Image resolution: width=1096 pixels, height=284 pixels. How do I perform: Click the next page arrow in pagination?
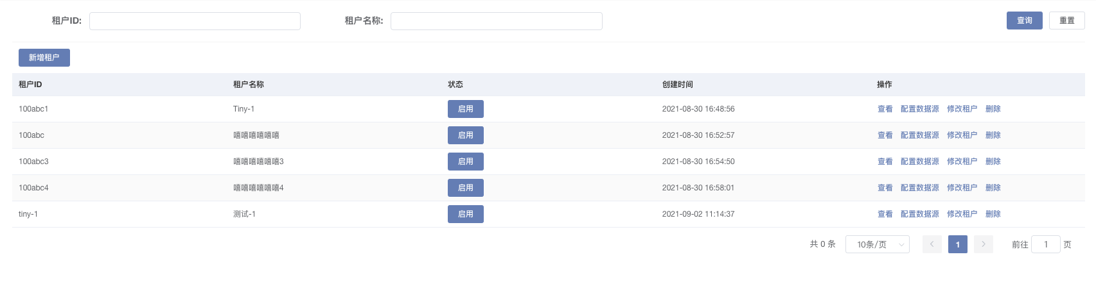[x=983, y=244]
